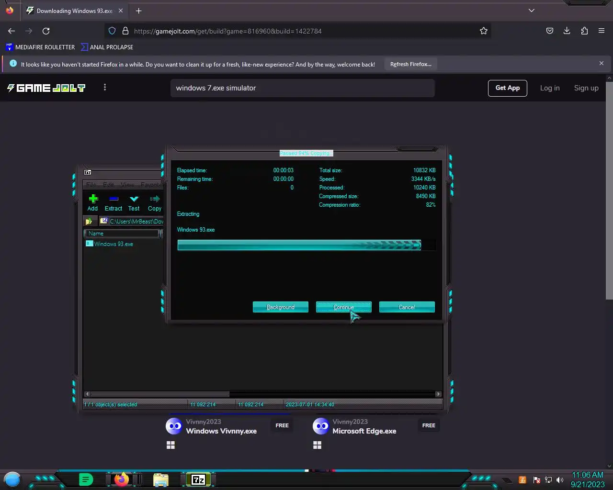Reload the current page

[x=46, y=31]
